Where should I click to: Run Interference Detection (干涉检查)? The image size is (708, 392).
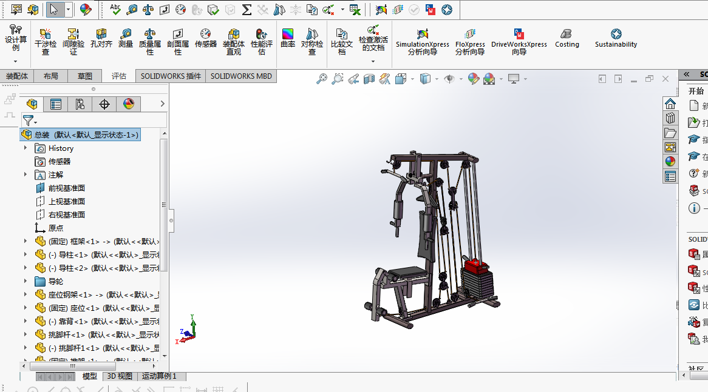[x=46, y=41]
